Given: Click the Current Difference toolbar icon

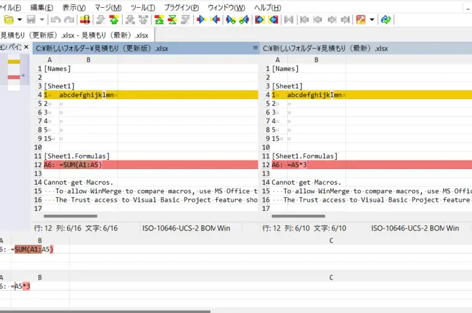Looking at the screenshot, I should coord(171,20).
